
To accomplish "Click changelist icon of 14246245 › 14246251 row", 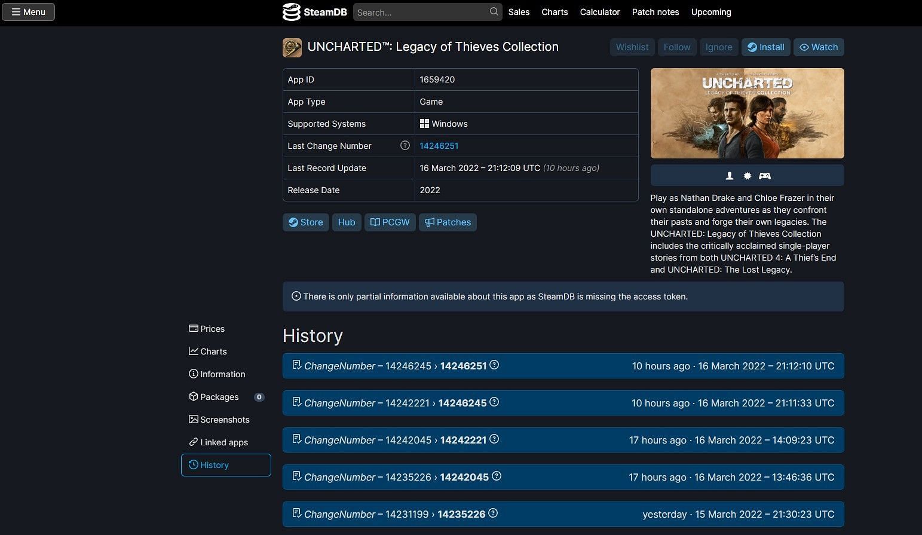I will tap(296, 365).
